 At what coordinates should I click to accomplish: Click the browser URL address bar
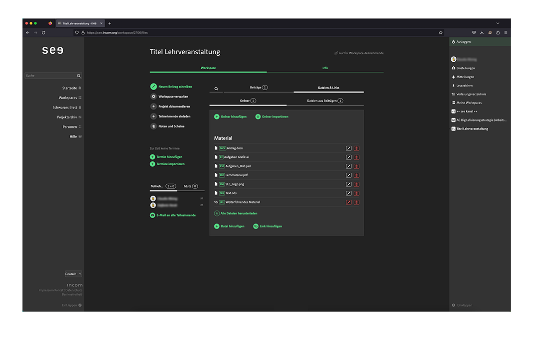pyautogui.click(x=259, y=33)
